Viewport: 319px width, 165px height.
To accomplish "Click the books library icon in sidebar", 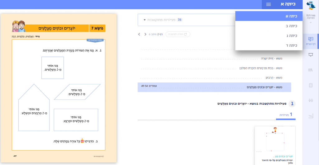I will (311, 70).
